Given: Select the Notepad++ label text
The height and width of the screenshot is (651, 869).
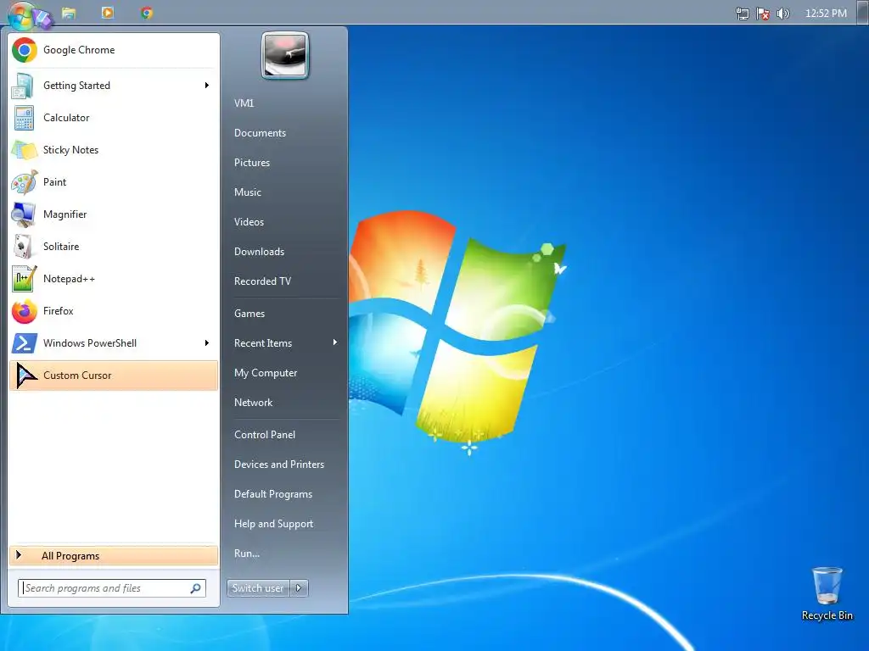Looking at the screenshot, I should [70, 279].
